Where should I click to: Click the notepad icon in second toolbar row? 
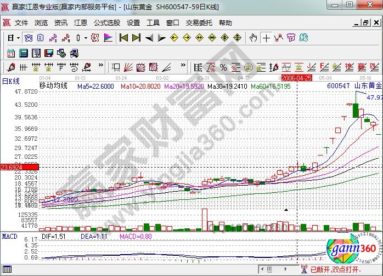[36, 53]
